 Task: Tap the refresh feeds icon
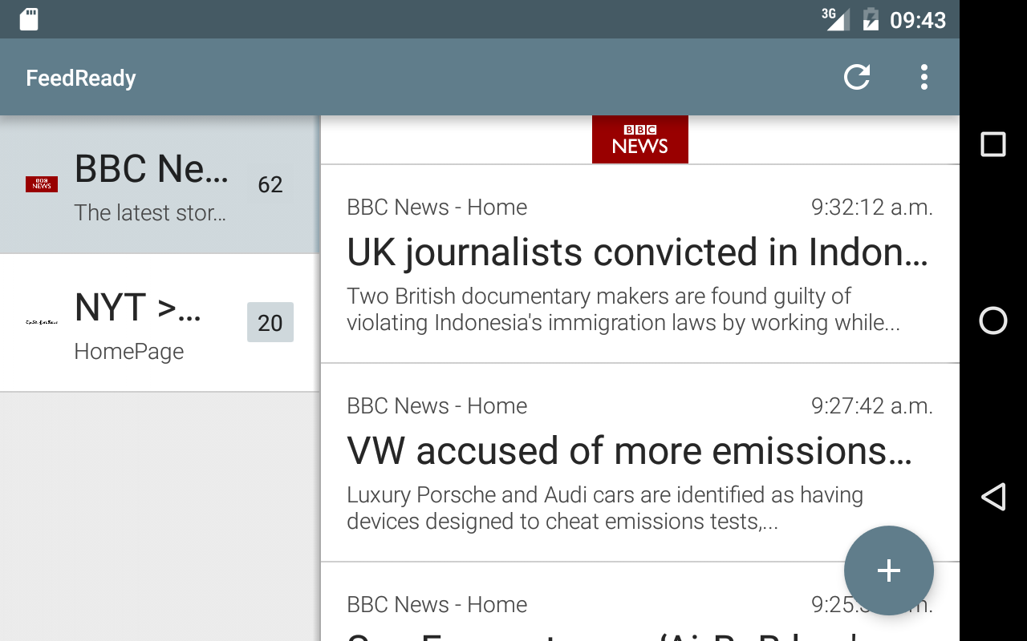[857, 77]
